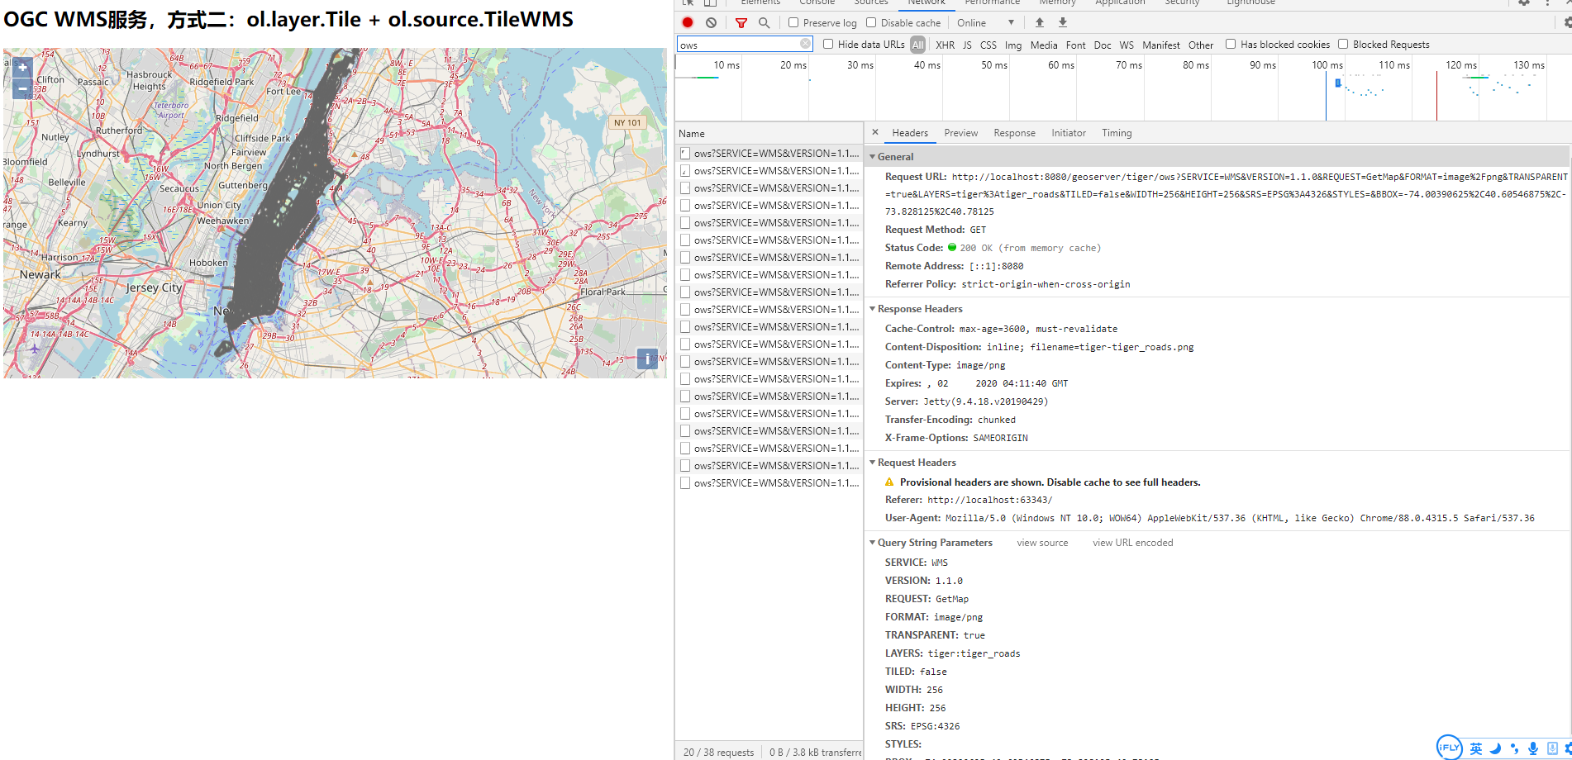Zoom out on the map
The image size is (1572, 760).
(x=22, y=88)
